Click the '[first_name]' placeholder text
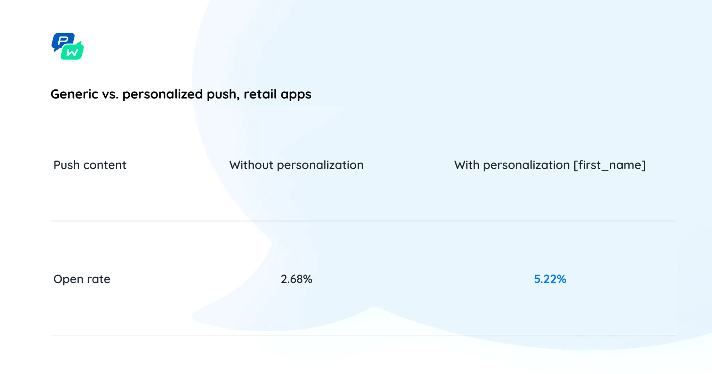Viewport: 712px width, 374px height. pos(609,165)
